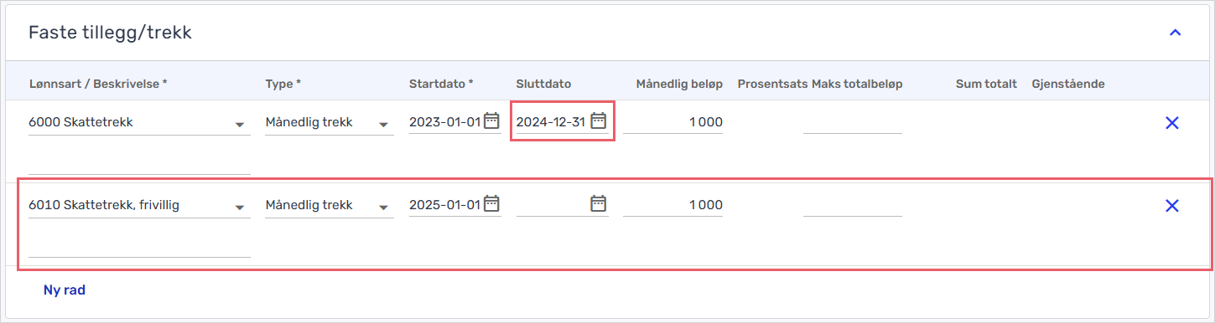Image resolution: width=1215 pixels, height=323 pixels.
Task: Remove the 6010 Skattetrekk, frivillig row
Action: pos(1172,206)
